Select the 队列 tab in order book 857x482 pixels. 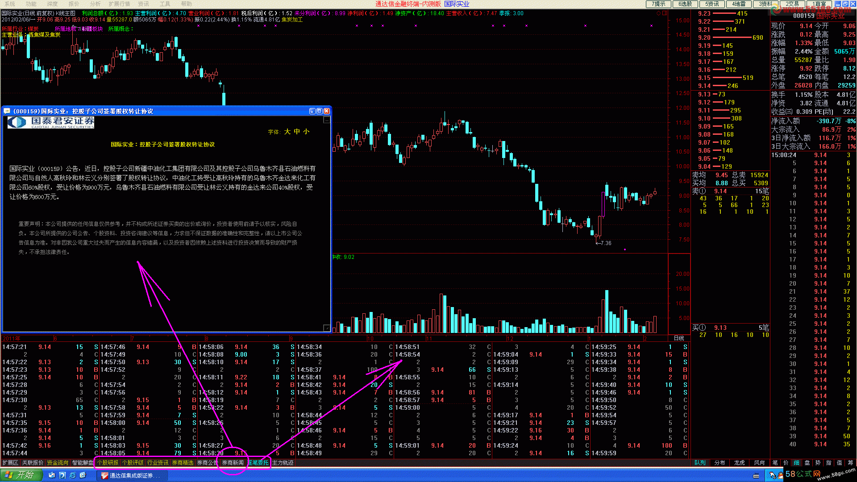click(x=700, y=463)
